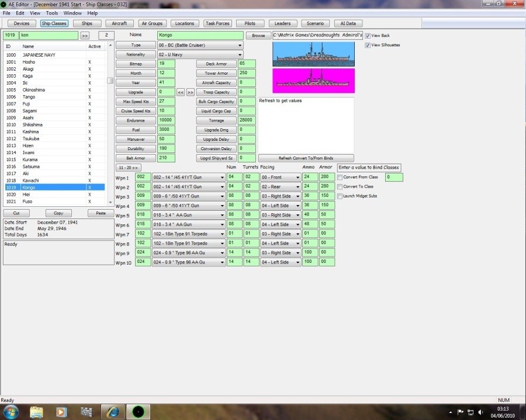Expand the Type BC Battle Cruiser dropdown
The width and height of the screenshot is (526, 420).
200,45
